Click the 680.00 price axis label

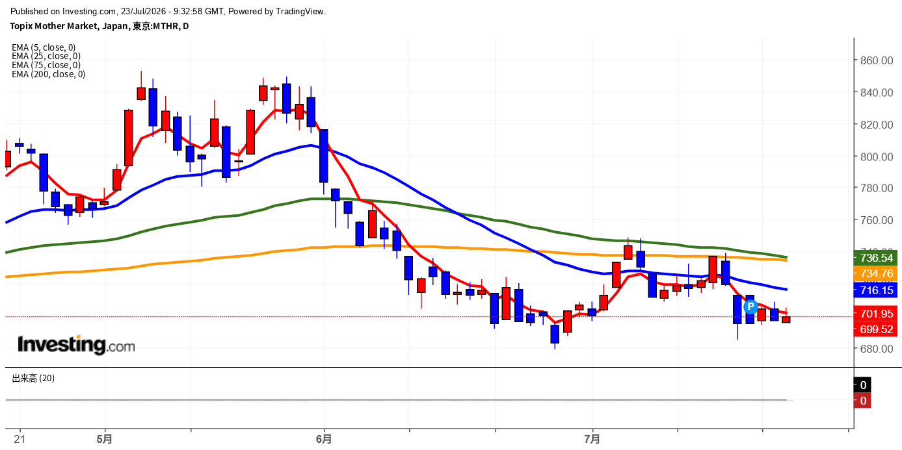[877, 349]
